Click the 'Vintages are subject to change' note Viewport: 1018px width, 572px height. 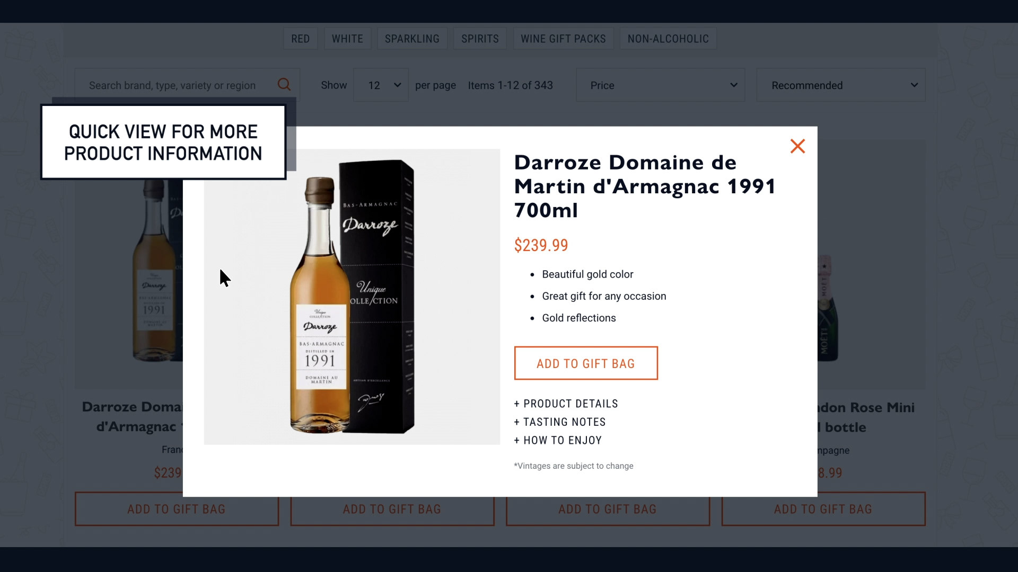pos(574,466)
